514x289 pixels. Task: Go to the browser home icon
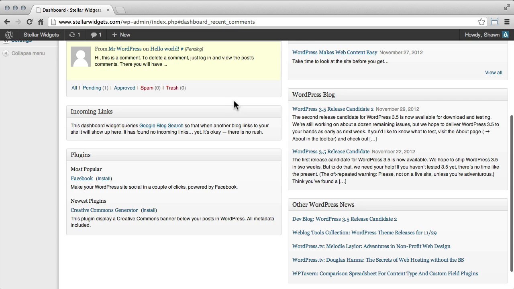click(41, 22)
